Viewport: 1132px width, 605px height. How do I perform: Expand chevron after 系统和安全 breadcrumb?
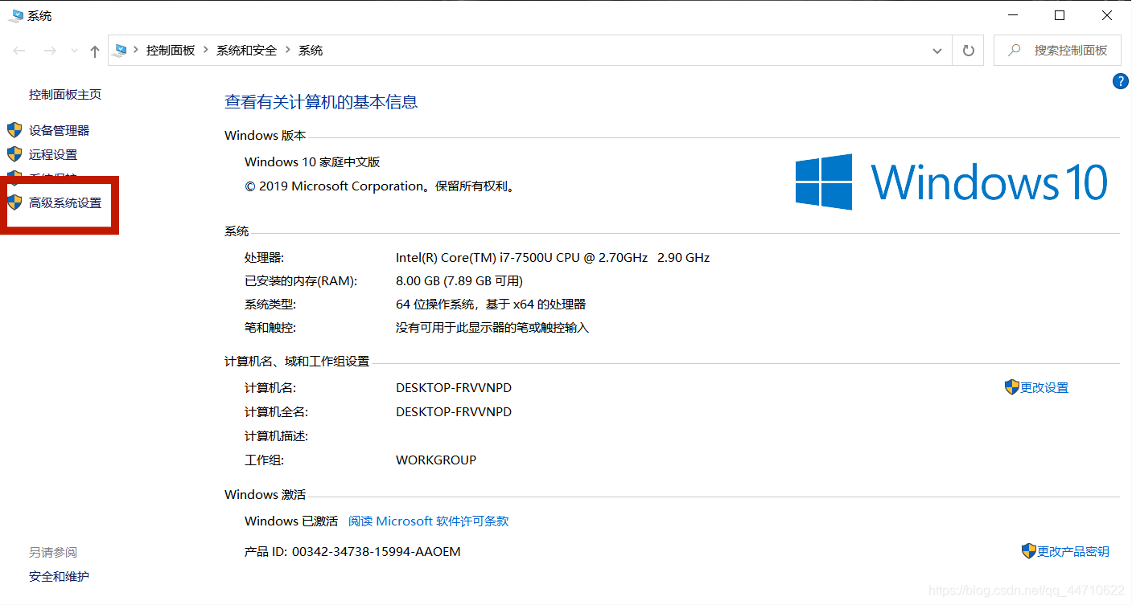(287, 50)
